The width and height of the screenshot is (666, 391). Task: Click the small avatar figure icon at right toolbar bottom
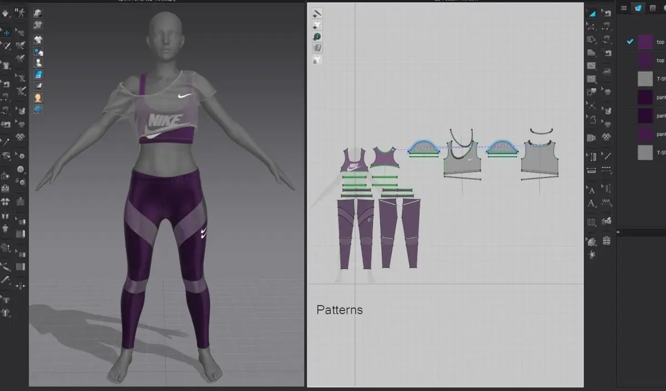click(592, 255)
